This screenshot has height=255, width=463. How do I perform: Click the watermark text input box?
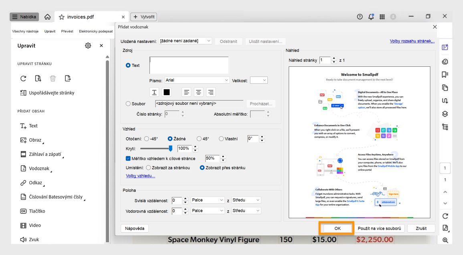tap(189, 65)
